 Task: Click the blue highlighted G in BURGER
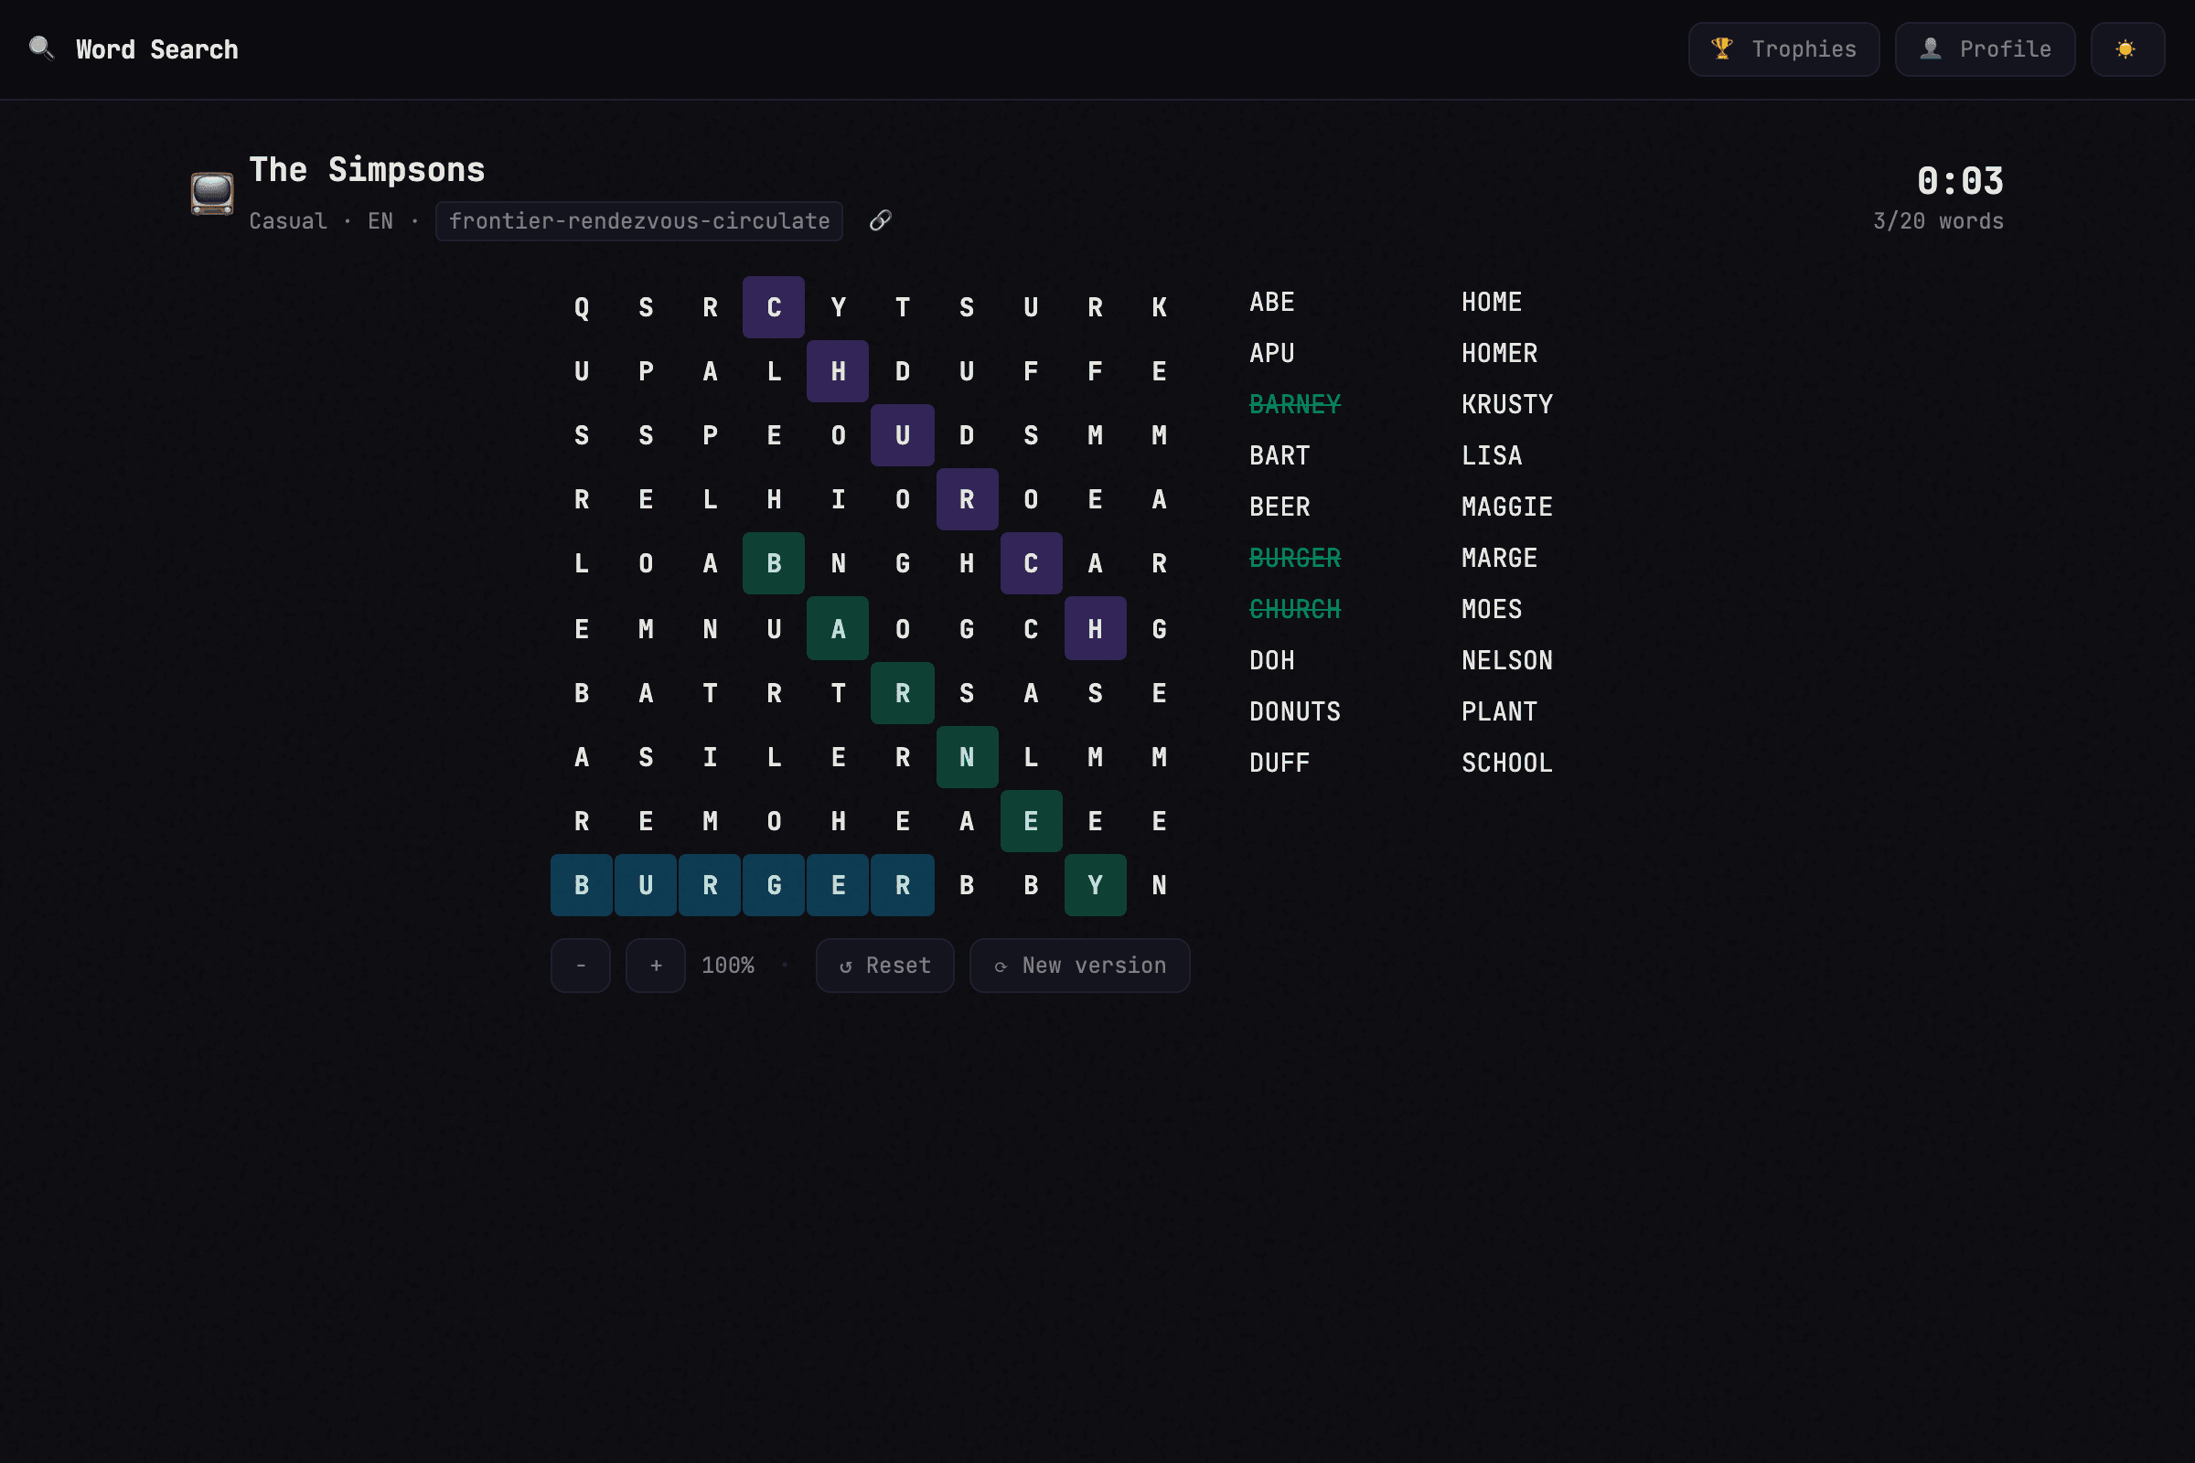point(774,885)
